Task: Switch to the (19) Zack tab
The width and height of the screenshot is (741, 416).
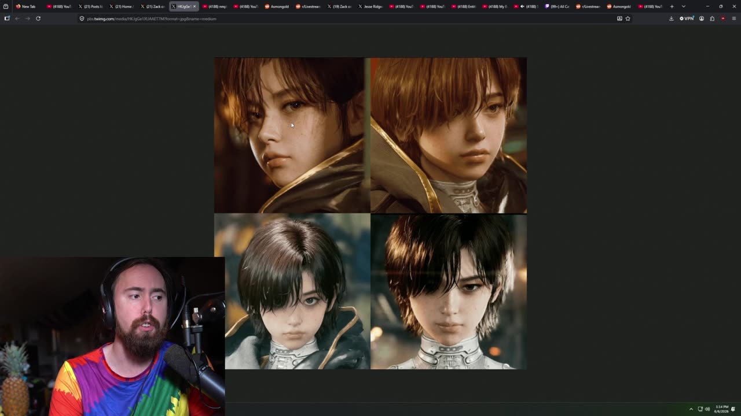Action: pos(340,6)
